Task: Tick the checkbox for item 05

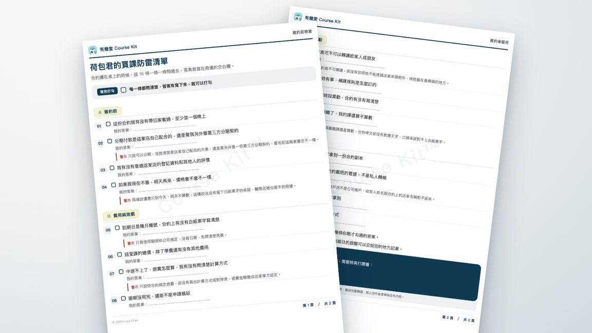Action: (x=117, y=228)
